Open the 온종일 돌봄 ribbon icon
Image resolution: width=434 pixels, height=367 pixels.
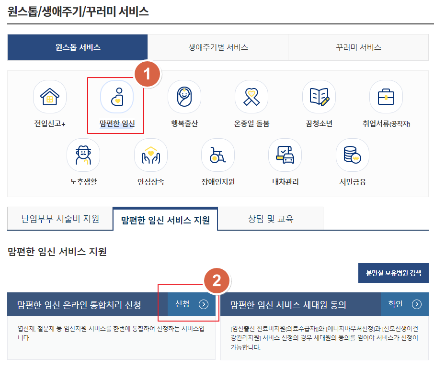[x=251, y=97]
